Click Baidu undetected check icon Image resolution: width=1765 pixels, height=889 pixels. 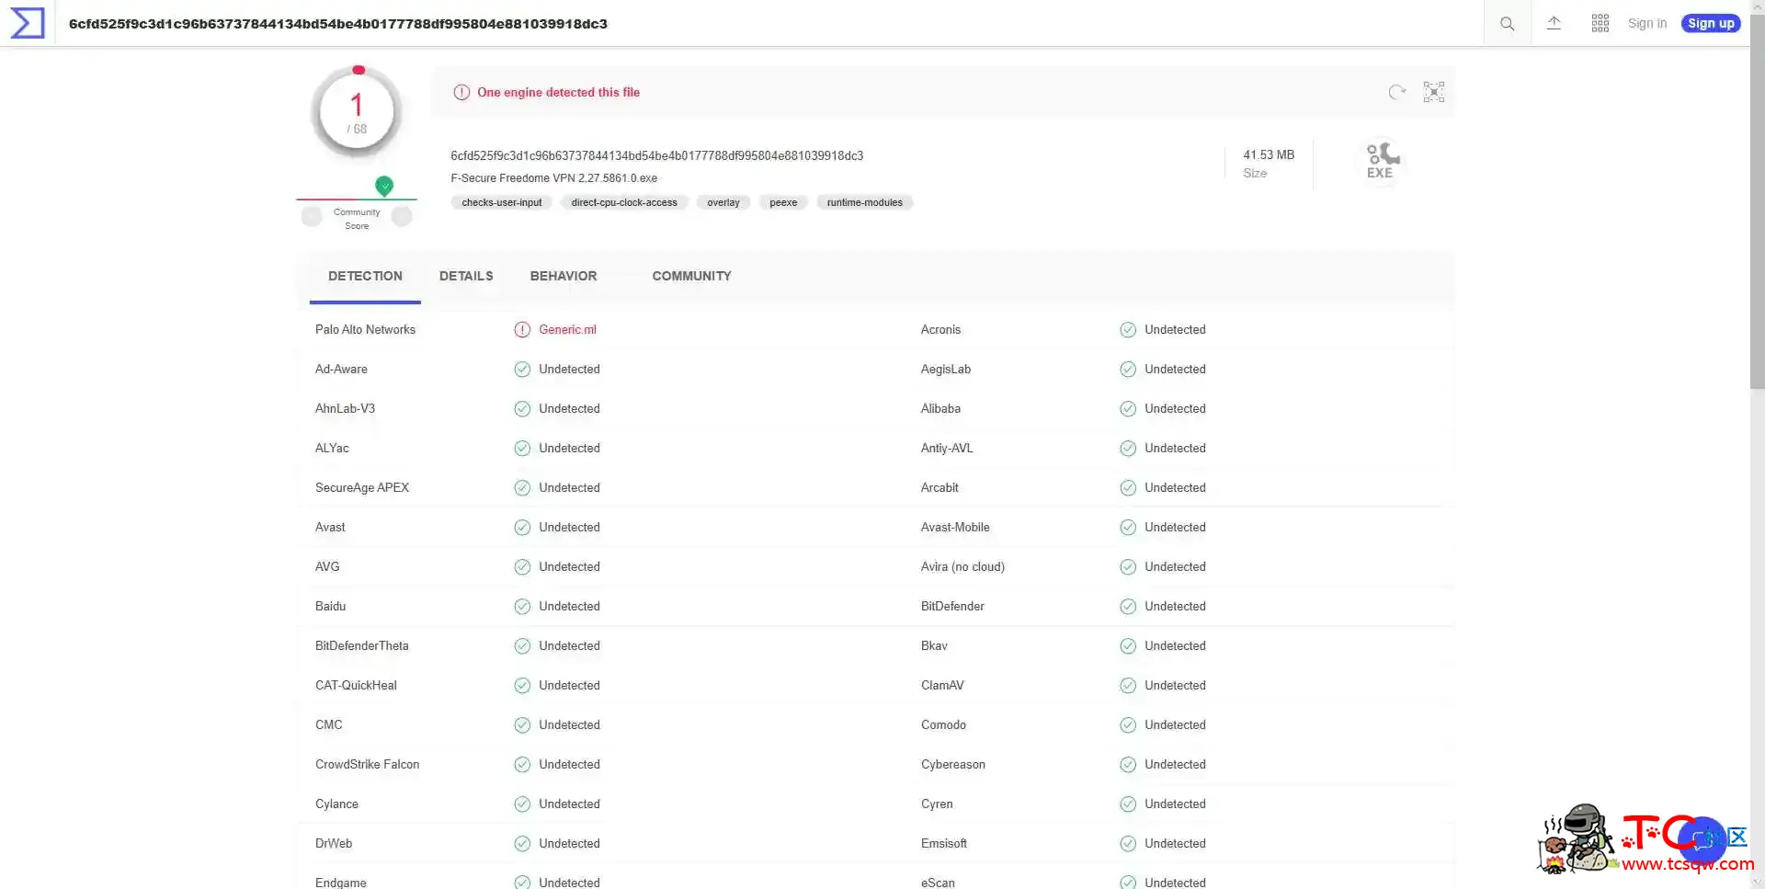pyautogui.click(x=522, y=607)
